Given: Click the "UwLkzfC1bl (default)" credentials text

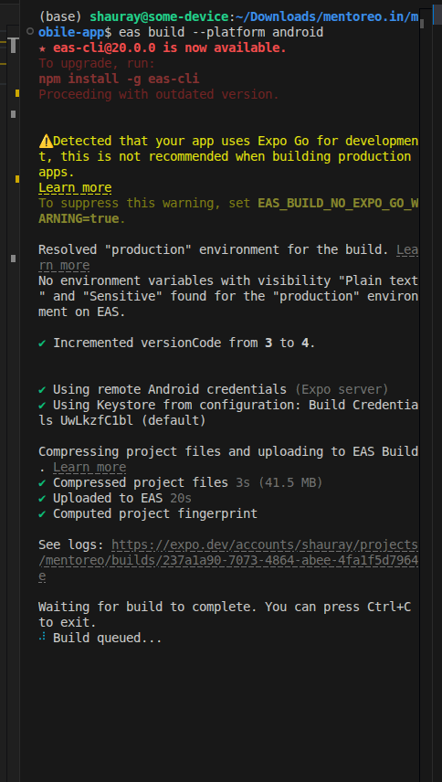Looking at the screenshot, I should [x=133, y=421].
